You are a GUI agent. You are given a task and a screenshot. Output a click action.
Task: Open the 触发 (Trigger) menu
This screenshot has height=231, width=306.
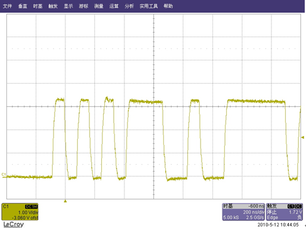[x=53, y=6]
